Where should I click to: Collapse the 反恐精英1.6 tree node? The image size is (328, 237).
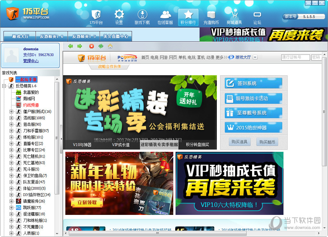(4, 86)
